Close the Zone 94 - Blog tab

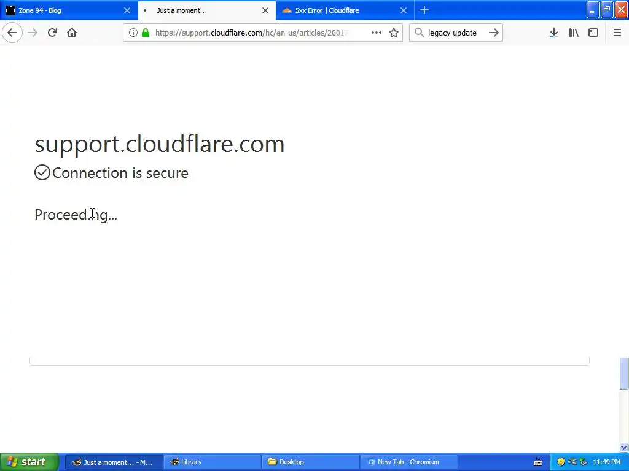(127, 10)
